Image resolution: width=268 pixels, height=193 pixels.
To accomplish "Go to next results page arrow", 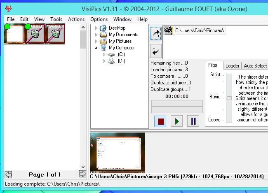I will click(82, 174).
